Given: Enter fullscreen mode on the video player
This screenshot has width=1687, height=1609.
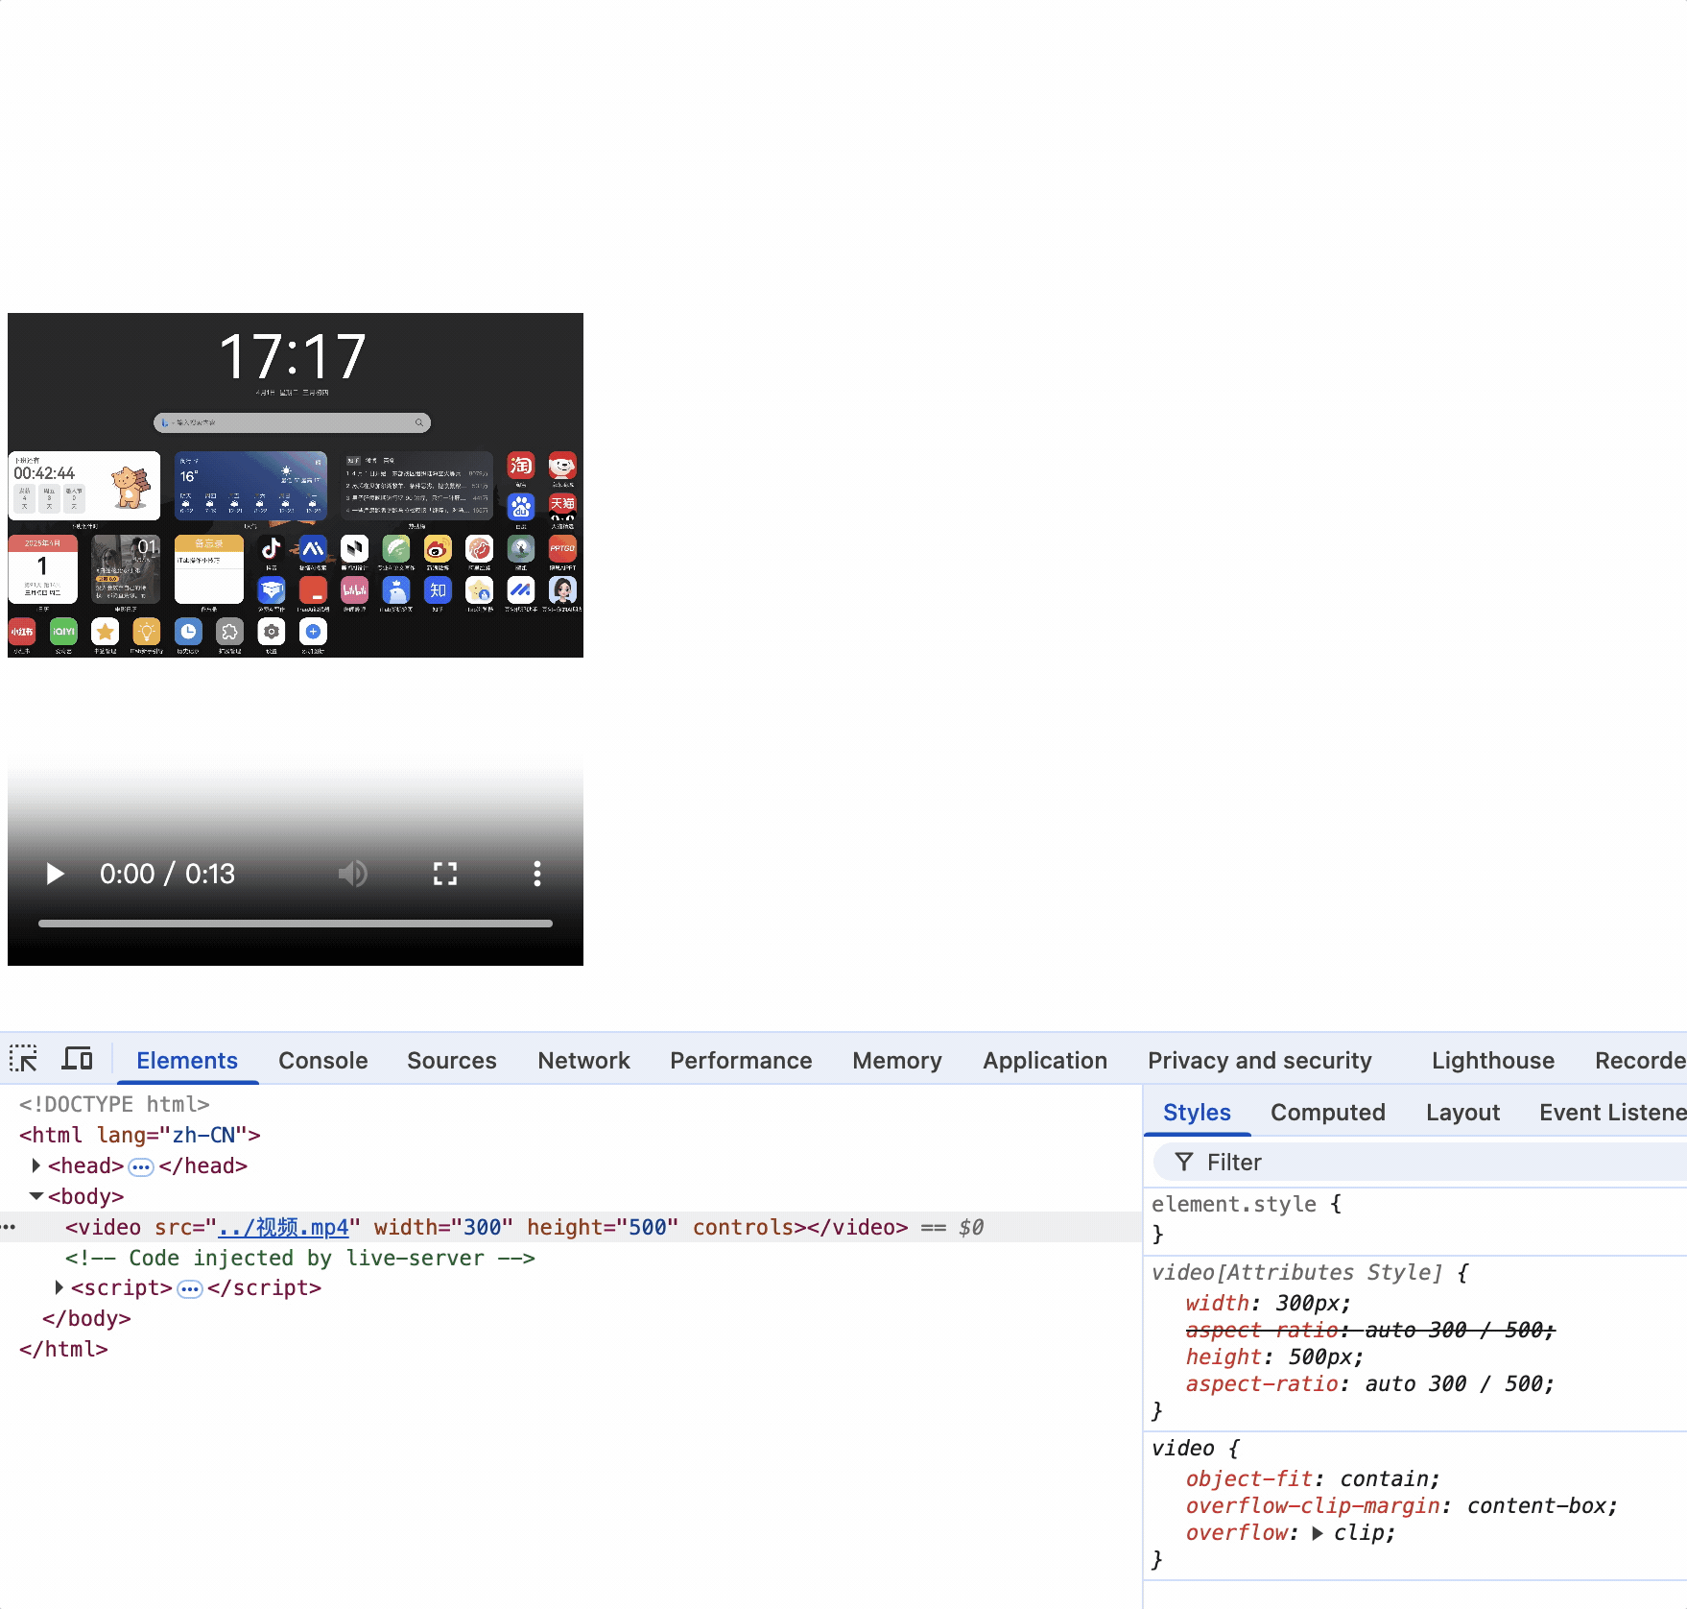Looking at the screenshot, I should point(444,874).
